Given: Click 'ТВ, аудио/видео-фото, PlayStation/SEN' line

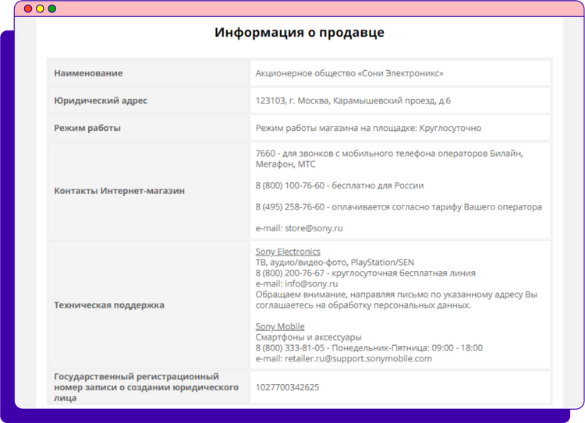Looking at the screenshot, I should 335,263.
